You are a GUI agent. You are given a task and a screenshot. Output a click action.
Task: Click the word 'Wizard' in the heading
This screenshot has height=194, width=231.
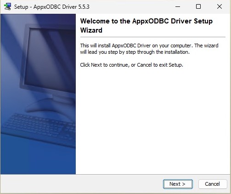point(91,30)
